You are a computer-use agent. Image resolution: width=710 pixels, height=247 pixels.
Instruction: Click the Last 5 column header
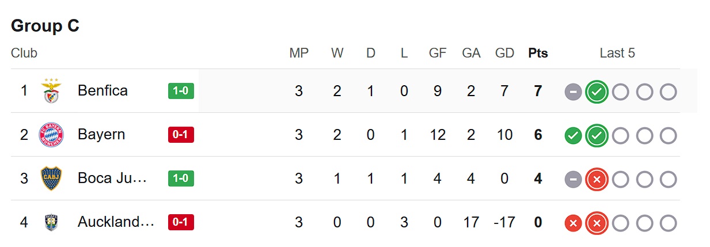point(617,53)
